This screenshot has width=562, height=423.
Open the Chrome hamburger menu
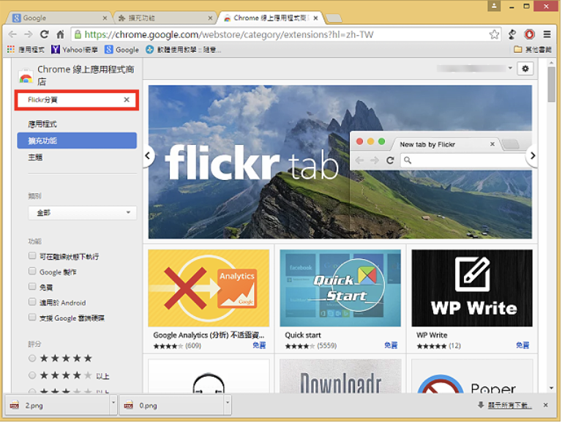pyautogui.click(x=547, y=34)
